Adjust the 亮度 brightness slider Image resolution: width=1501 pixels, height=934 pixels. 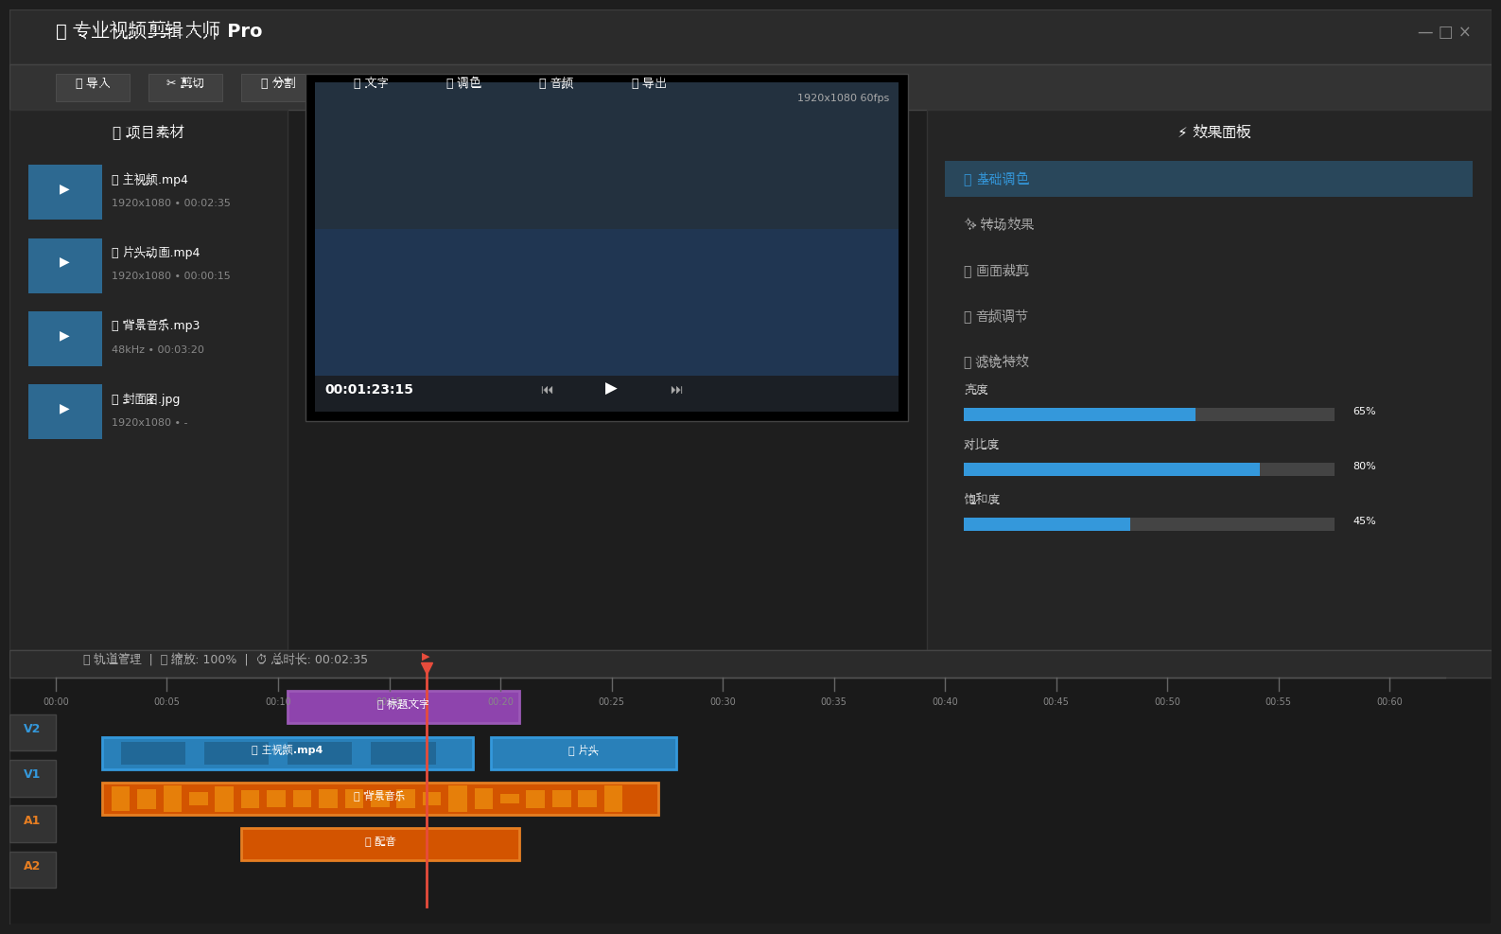[x=1148, y=414]
